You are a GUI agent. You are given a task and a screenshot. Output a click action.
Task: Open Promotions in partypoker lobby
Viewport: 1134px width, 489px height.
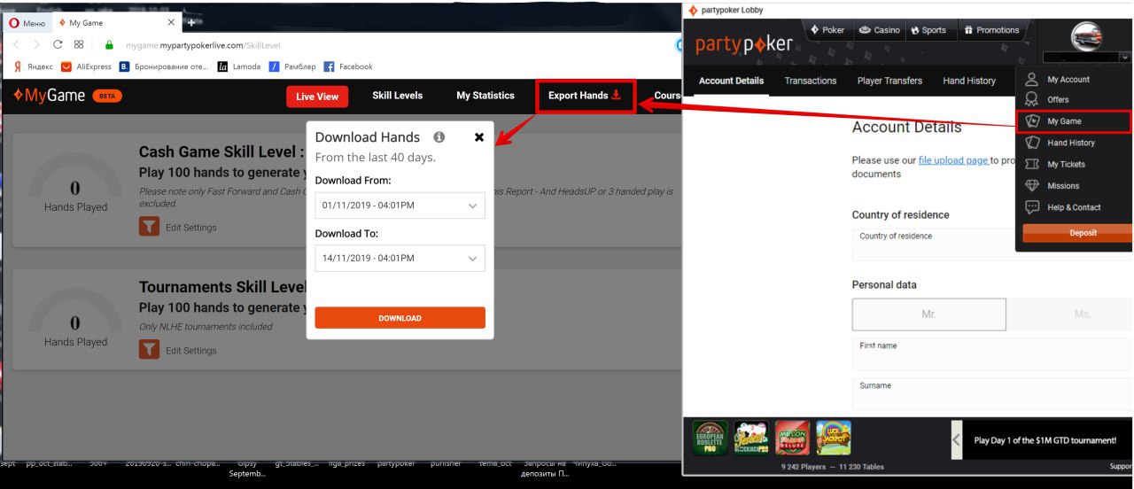(x=991, y=30)
